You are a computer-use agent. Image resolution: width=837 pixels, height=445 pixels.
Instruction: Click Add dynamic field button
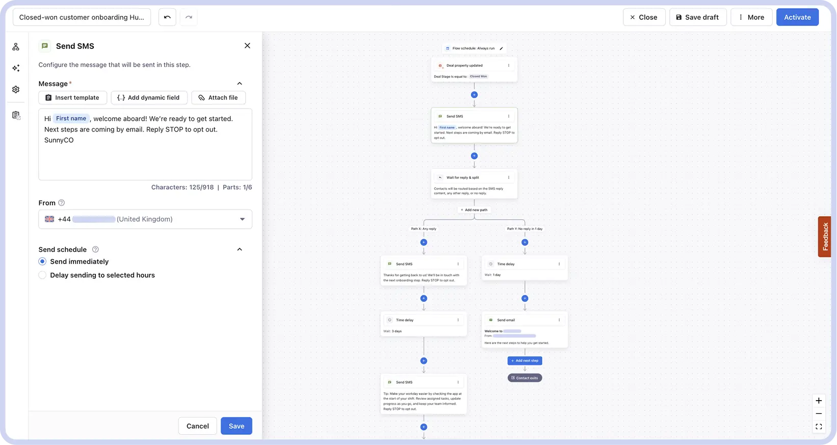149,98
